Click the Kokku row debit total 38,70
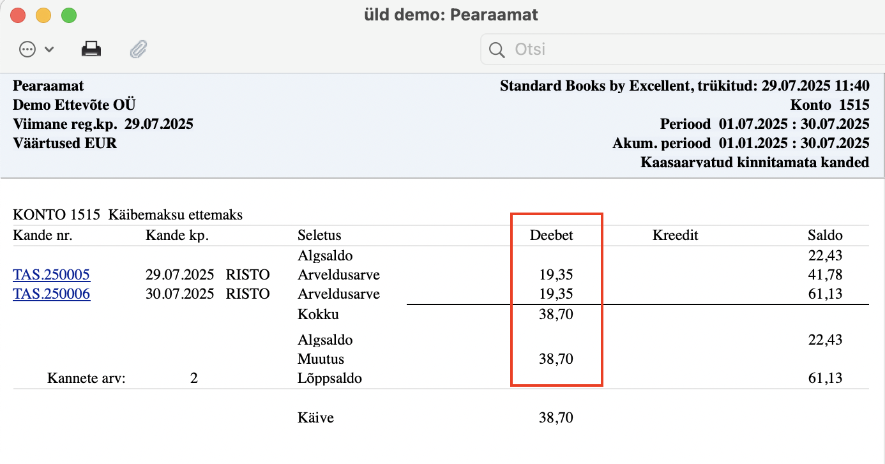885x464 pixels. pyautogui.click(x=556, y=315)
